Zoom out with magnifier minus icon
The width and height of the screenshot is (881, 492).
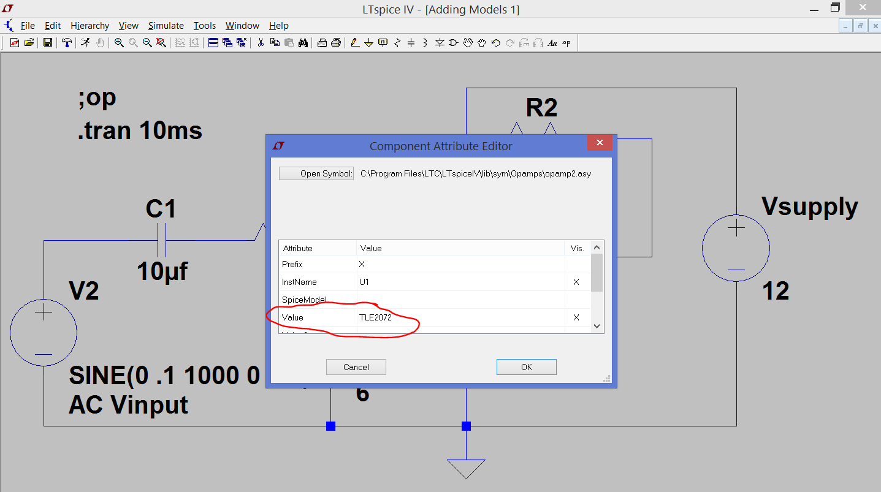pyautogui.click(x=147, y=43)
